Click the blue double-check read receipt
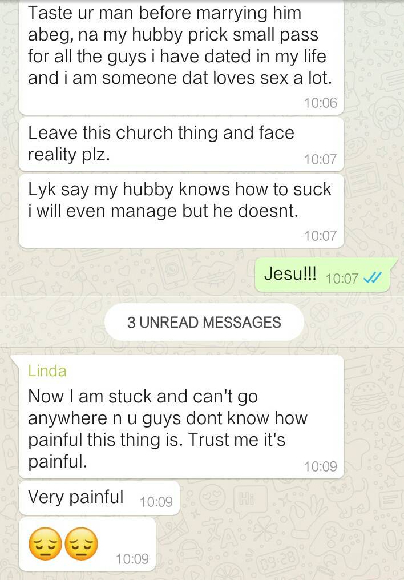Viewport: 404px width, 580px height. [372, 277]
